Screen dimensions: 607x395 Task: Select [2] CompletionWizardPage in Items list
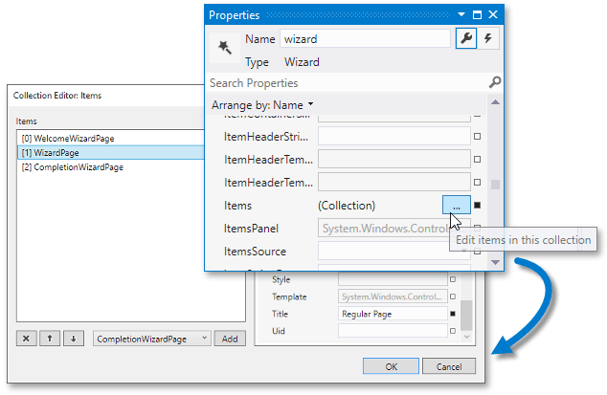point(111,166)
